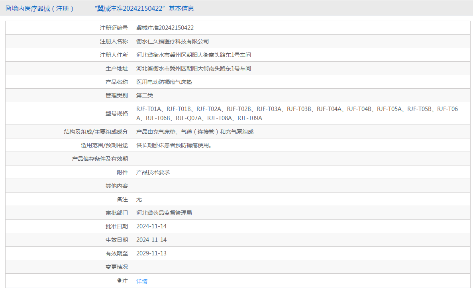Select the 无 remark value
473x288 pixels.
pos(139,199)
